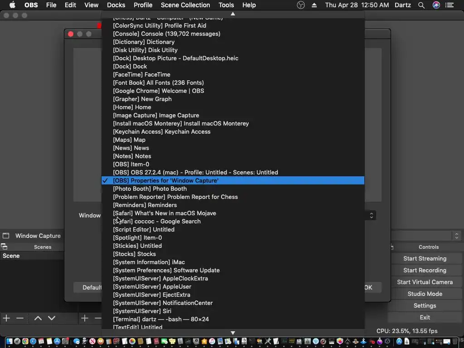This screenshot has height=348, width=464.
Task: Remove selected scene with minus icon
Action: click(20, 318)
